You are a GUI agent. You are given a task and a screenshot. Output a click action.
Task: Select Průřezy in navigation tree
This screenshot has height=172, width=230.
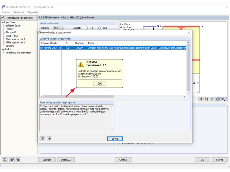(x=10, y=29)
